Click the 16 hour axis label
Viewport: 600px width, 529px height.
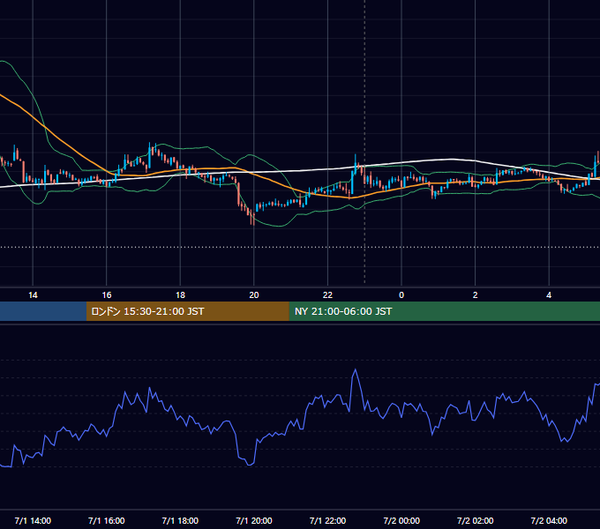pos(107,295)
